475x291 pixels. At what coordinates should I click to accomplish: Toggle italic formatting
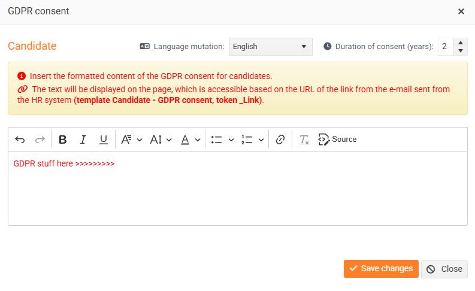(x=83, y=140)
